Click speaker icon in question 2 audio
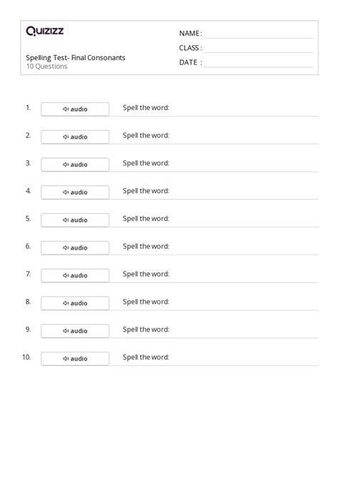The width and height of the screenshot is (339, 479). pyautogui.click(x=66, y=137)
